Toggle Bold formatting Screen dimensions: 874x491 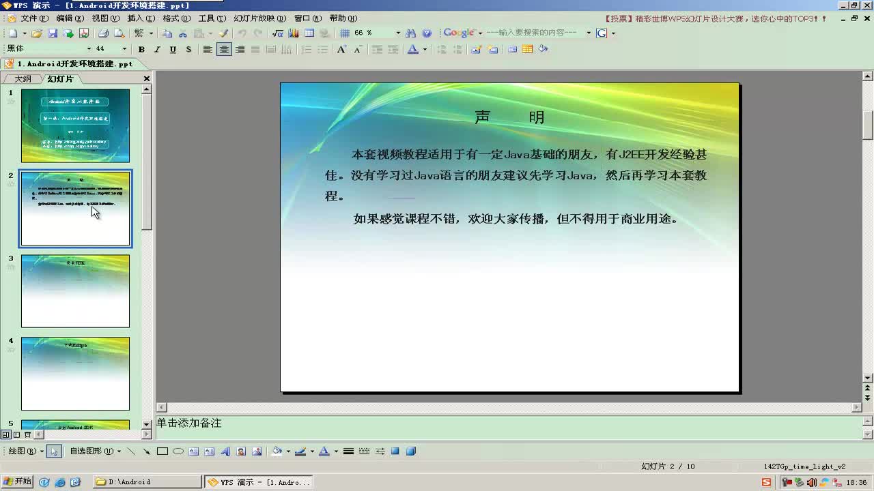(141, 49)
